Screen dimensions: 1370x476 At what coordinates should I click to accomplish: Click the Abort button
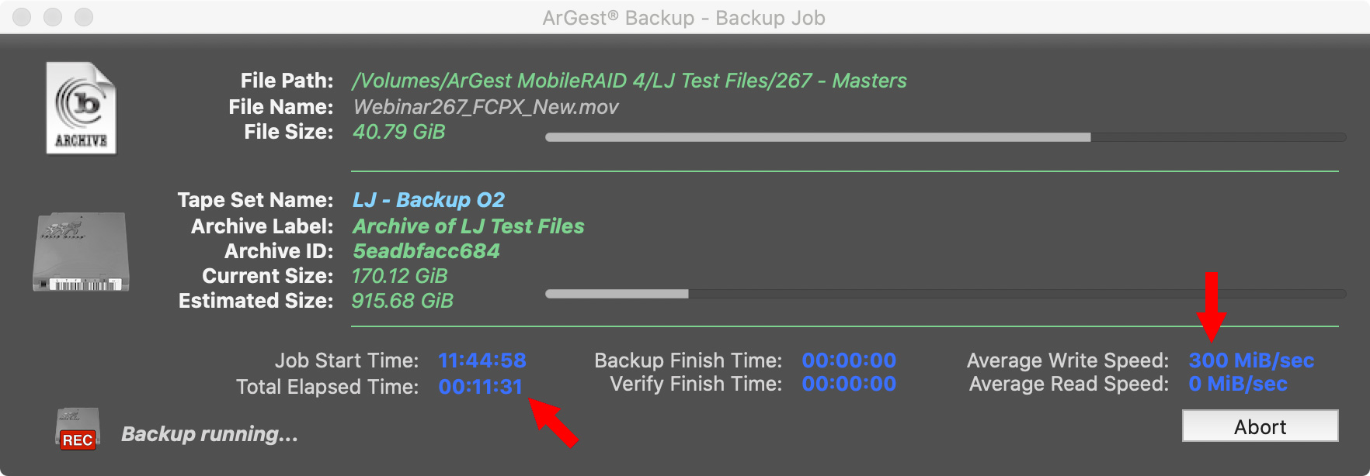coord(1260,426)
